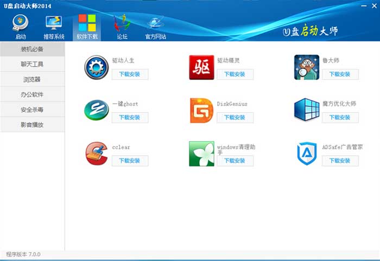Click the 一键ghost name label
The image size is (380, 261).
[125, 104]
